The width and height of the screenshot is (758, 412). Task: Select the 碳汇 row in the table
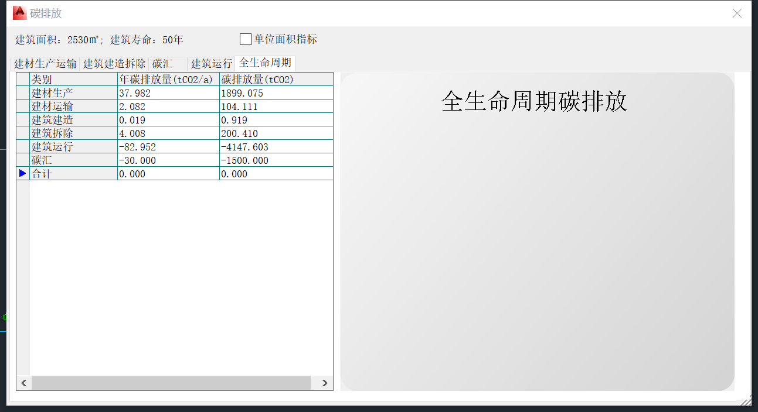point(73,160)
